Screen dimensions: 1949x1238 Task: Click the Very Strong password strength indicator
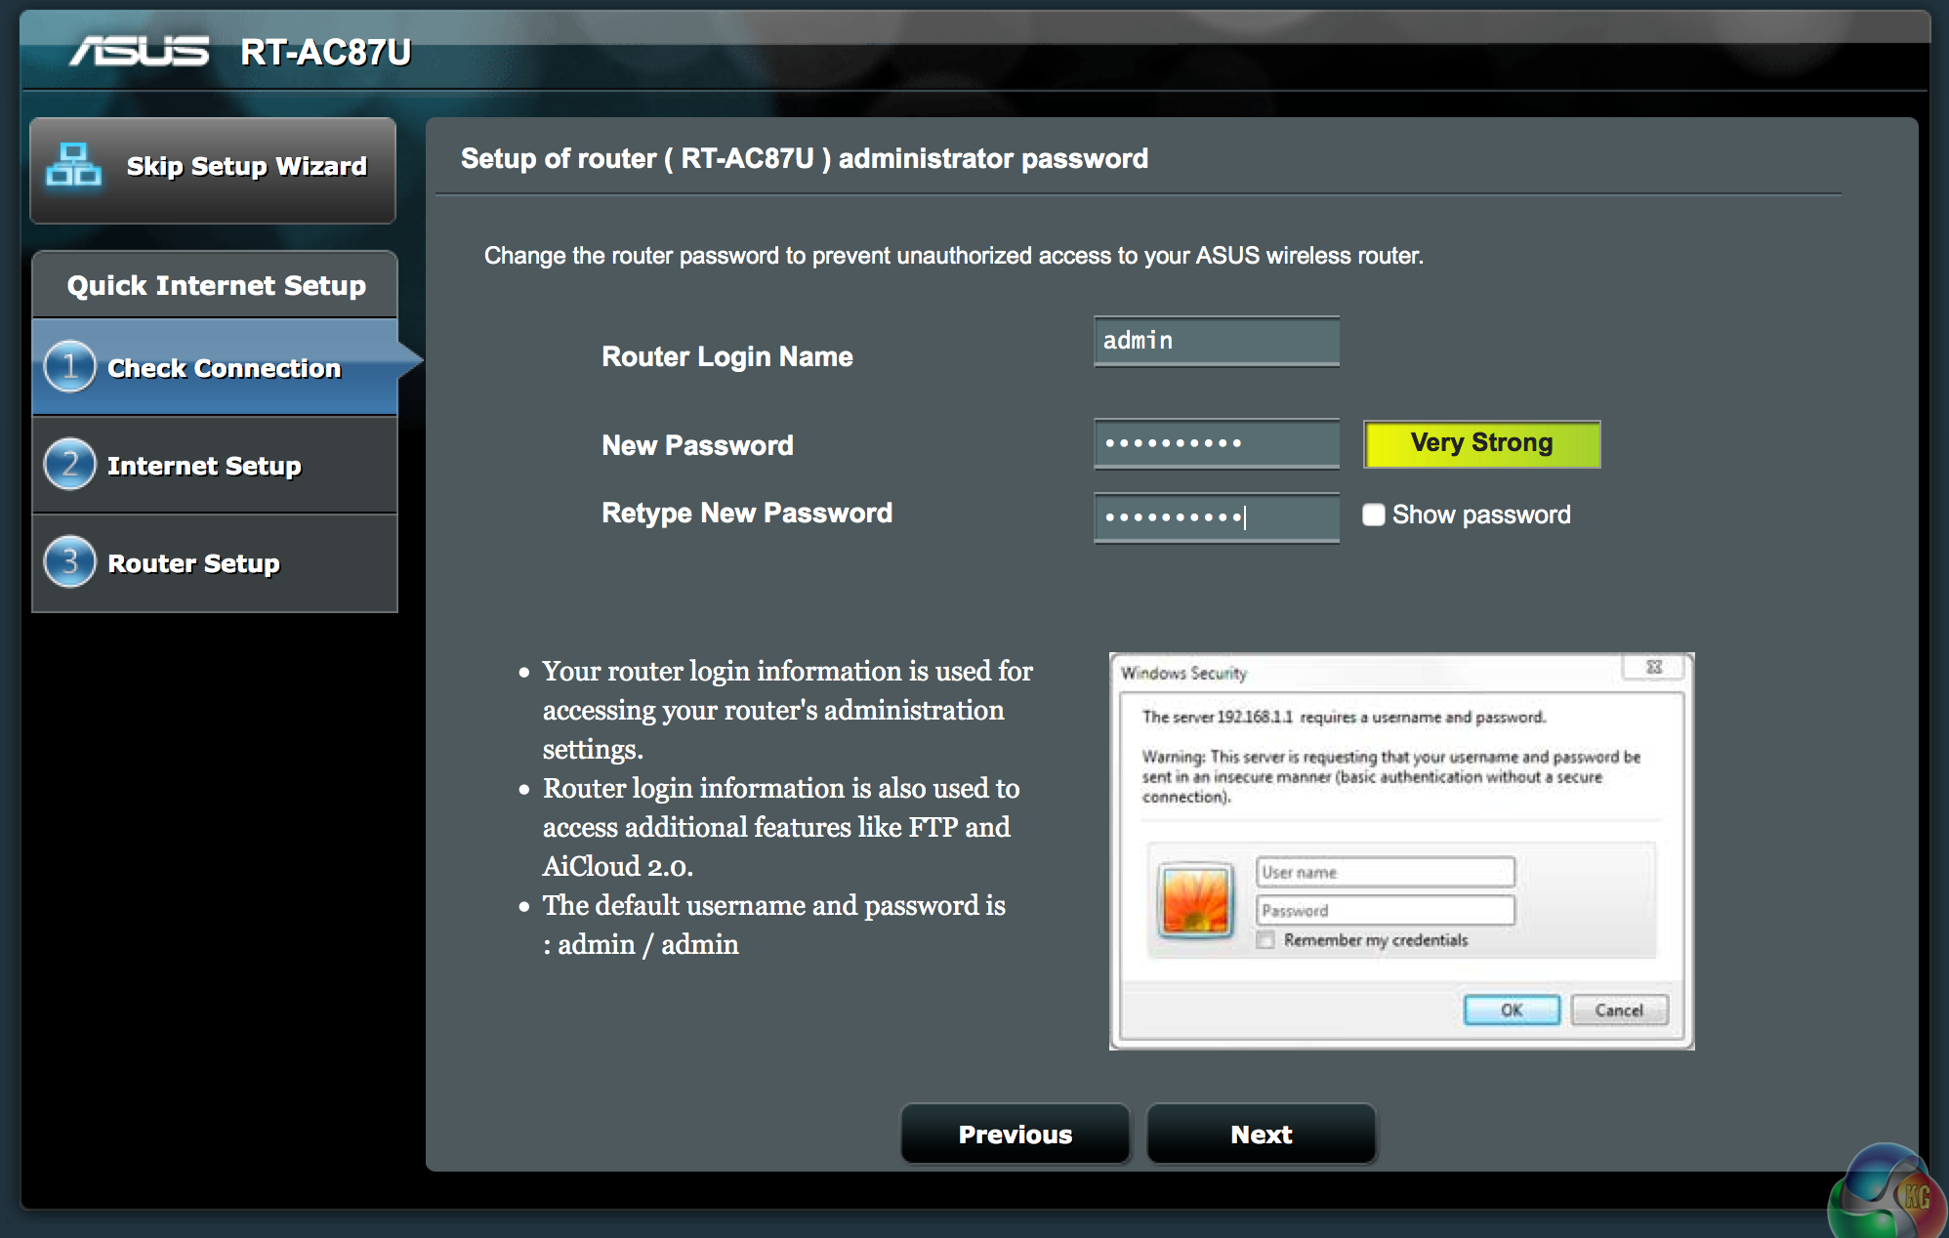(x=1481, y=443)
